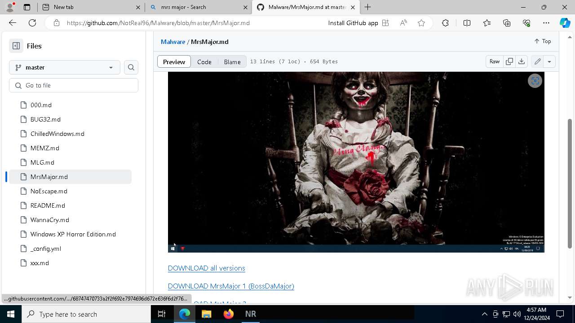Open Browser essentials heart icon
Screen dimensions: 575x323
[x=526, y=23]
